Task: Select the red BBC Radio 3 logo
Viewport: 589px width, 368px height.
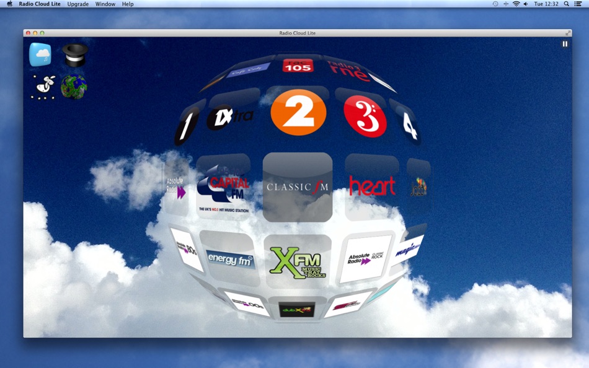Action: (365, 116)
